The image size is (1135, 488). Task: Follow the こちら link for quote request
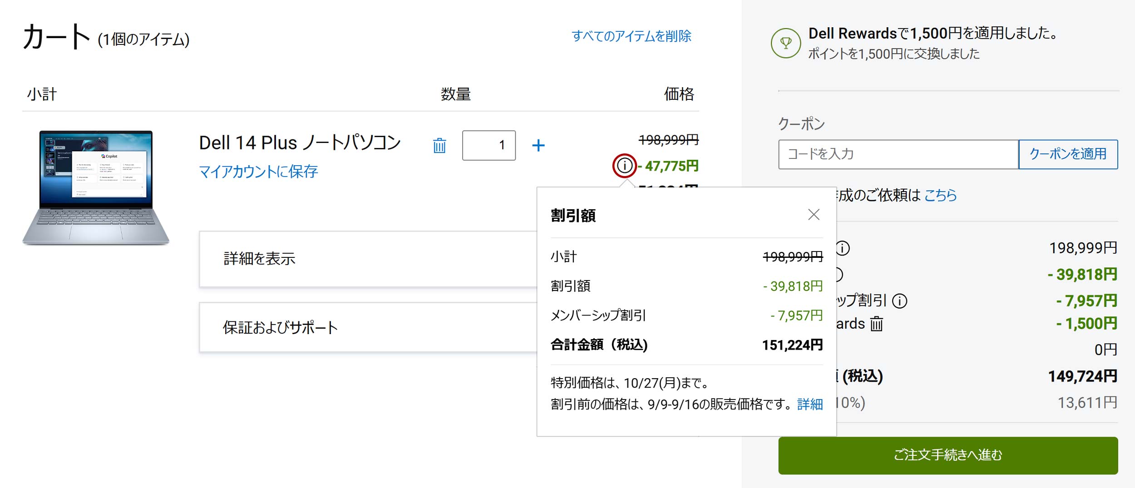click(x=940, y=195)
